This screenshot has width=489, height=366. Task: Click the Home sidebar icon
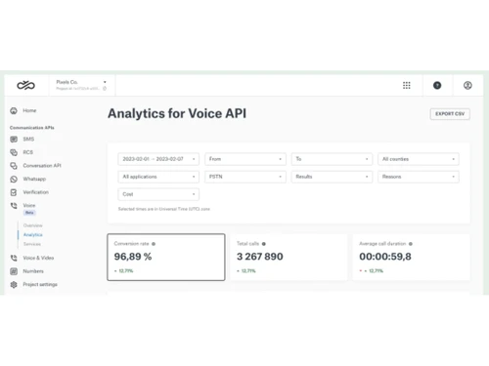[x=14, y=110]
